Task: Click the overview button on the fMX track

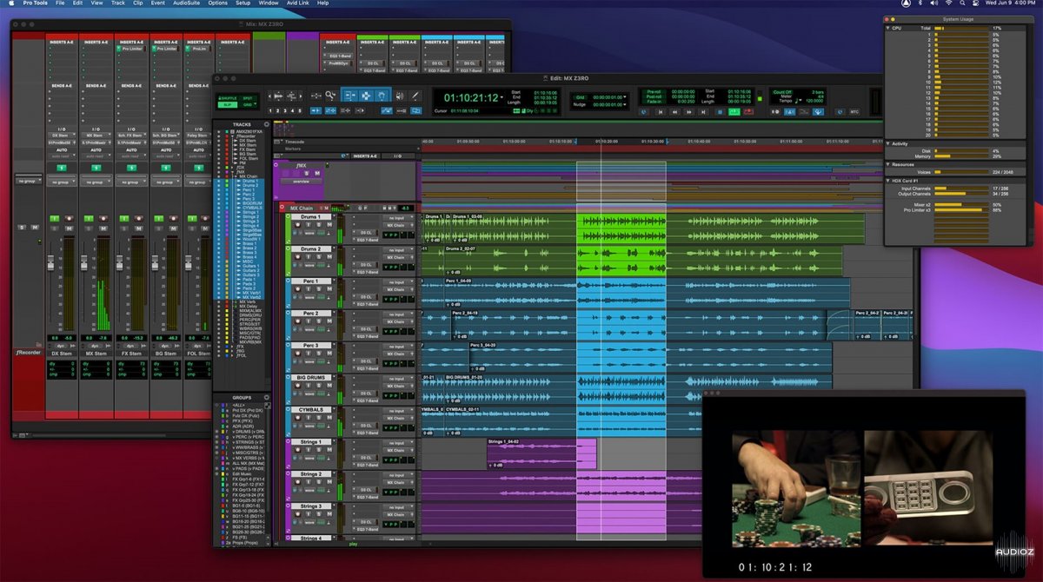Action: tap(301, 182)
